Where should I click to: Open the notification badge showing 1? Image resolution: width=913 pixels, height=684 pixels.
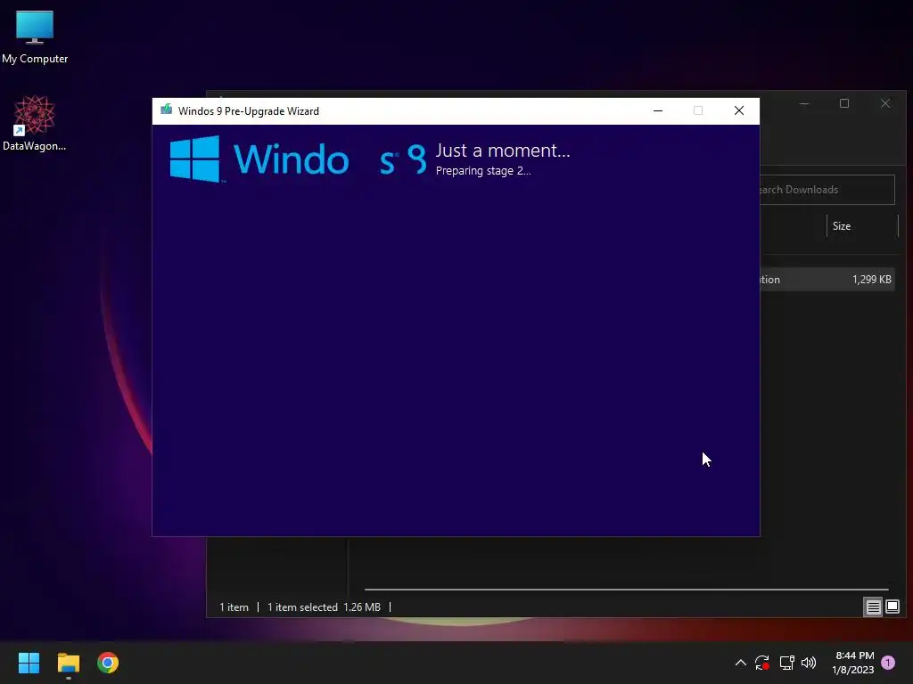888,663
